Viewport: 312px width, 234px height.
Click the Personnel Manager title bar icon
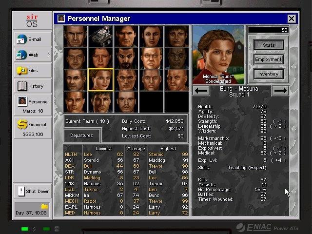61,19
